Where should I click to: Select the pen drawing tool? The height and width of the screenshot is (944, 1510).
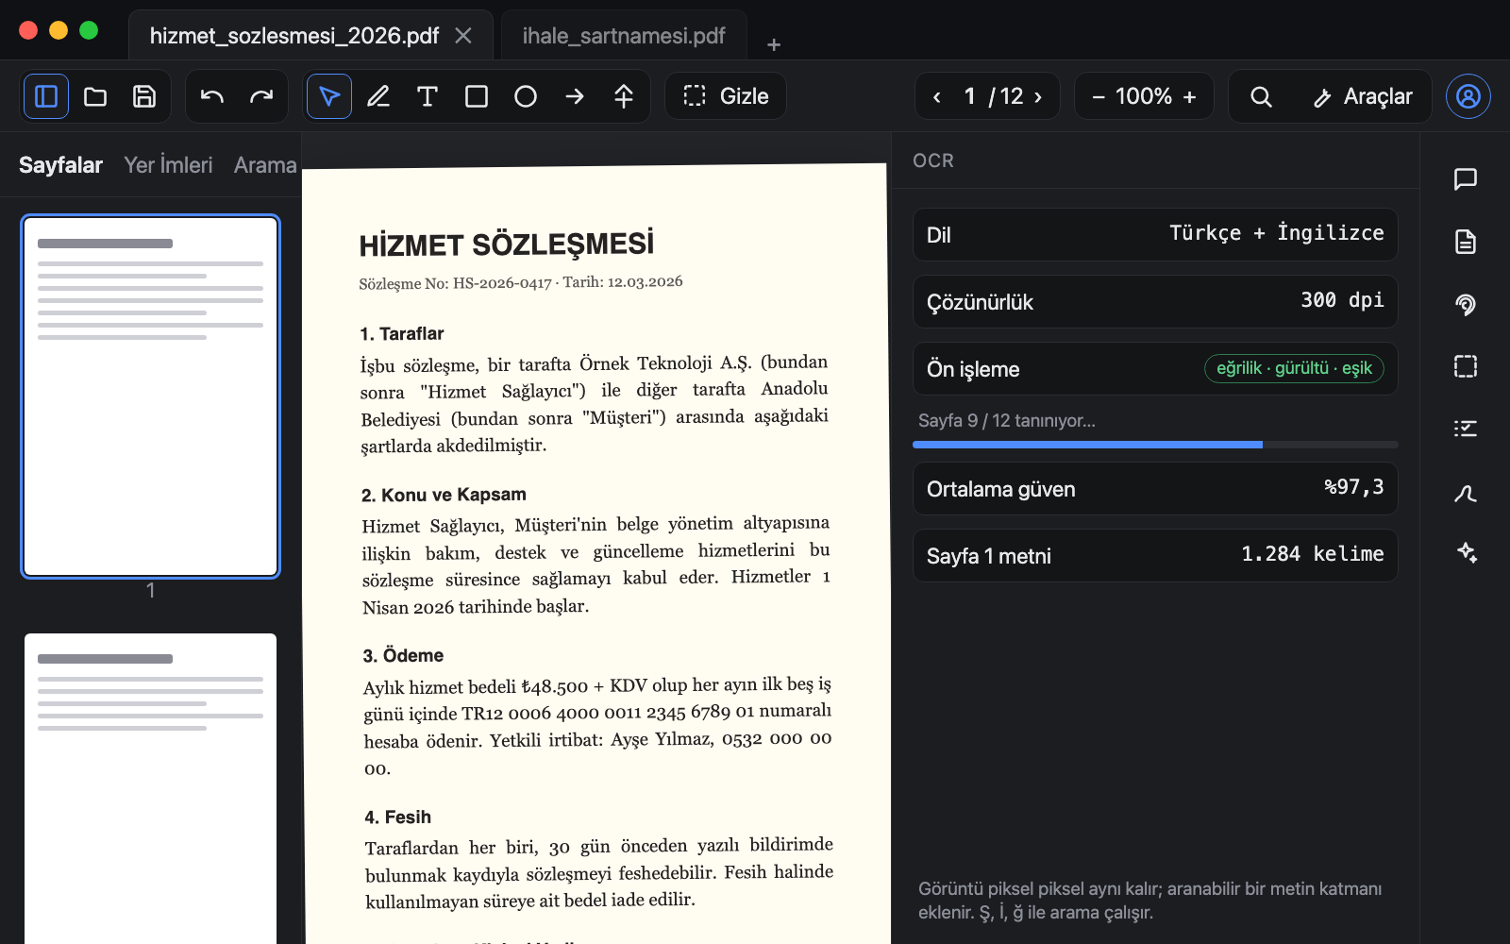click(x=378, y=96)
